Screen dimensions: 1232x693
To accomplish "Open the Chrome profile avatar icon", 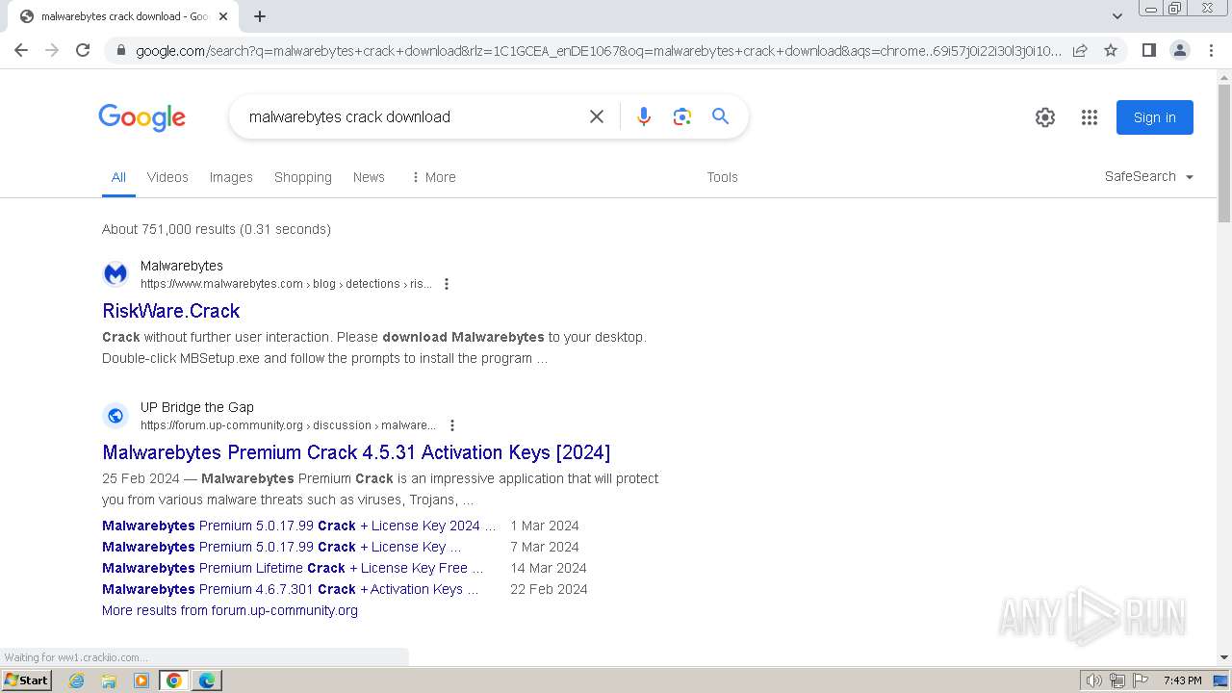I will pos(1179,50).
